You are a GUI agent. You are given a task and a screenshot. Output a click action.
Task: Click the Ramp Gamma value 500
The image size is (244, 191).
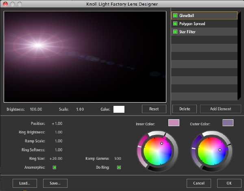tap(118, 159)
